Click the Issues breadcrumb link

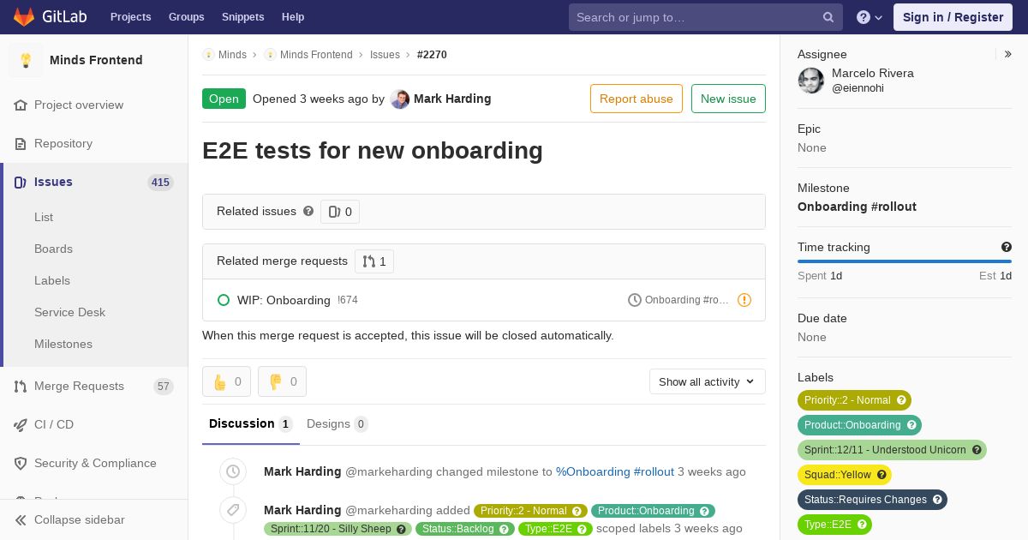pos(385,55)
